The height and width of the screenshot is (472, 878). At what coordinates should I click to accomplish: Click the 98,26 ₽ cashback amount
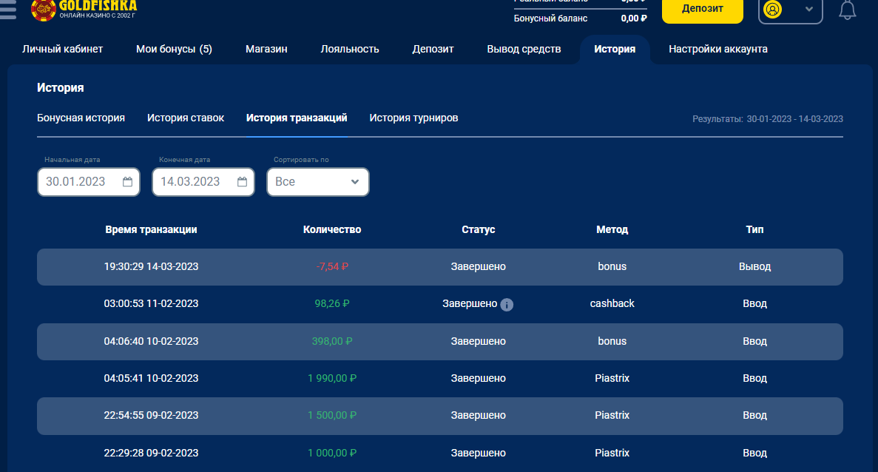click(x=332, y=303)
